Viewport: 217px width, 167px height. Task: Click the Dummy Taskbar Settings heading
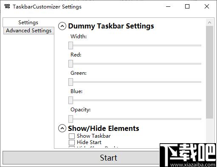111,26
